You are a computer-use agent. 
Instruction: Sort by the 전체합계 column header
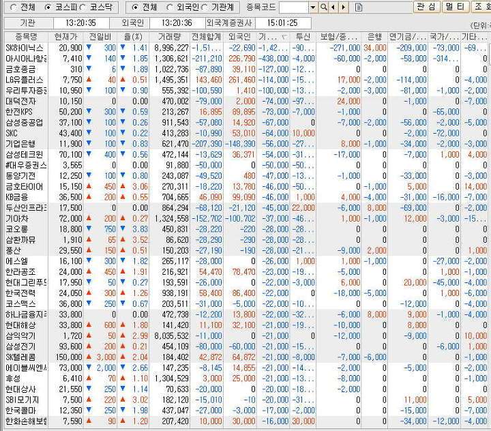207,37
